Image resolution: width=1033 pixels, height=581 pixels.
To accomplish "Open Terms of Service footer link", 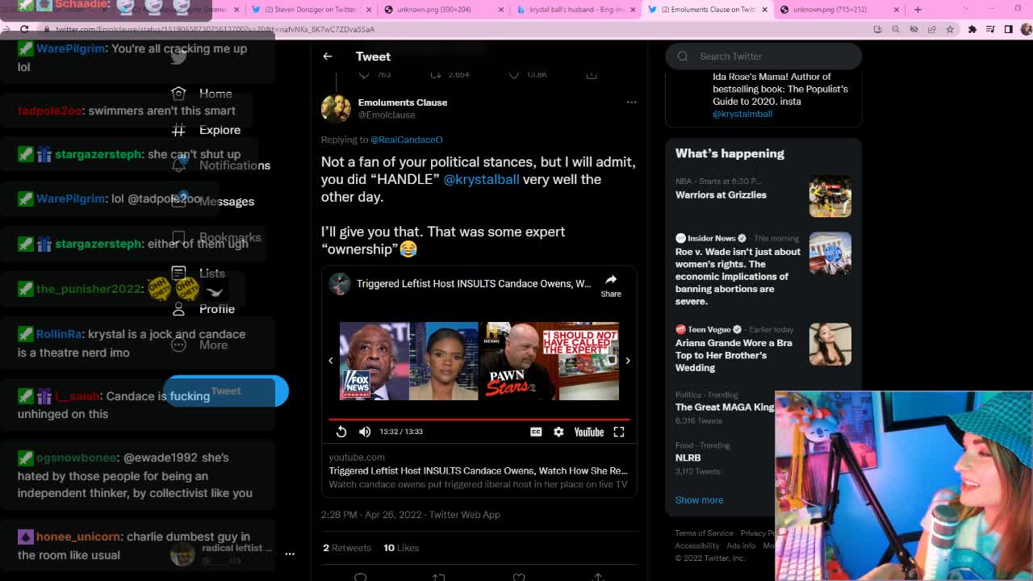I will click(x=704, y=533).
